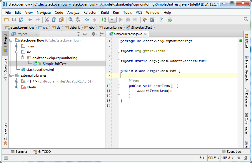The height and width of the screenshot is (163, 252).
Task: Close the SimpleUnitTest.java editor tab
Action: coord(145,34)
